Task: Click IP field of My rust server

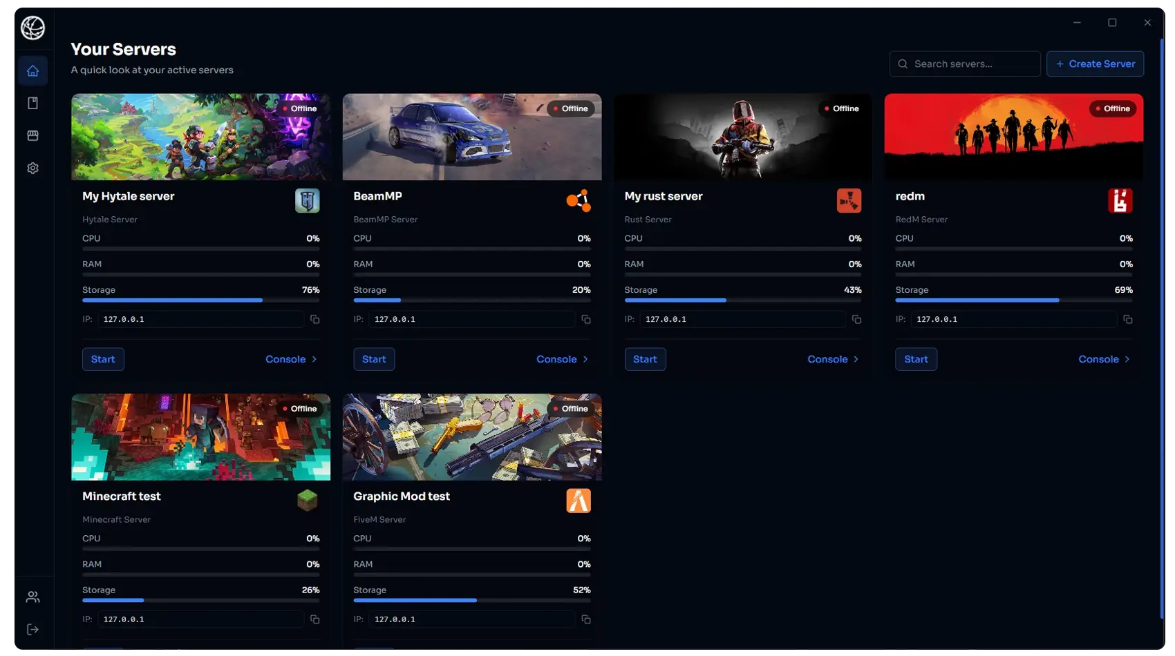Action: [742, 320]
